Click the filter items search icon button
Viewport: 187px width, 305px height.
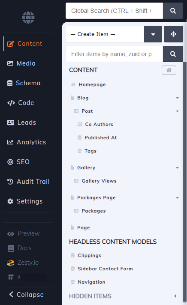(173, 54)
